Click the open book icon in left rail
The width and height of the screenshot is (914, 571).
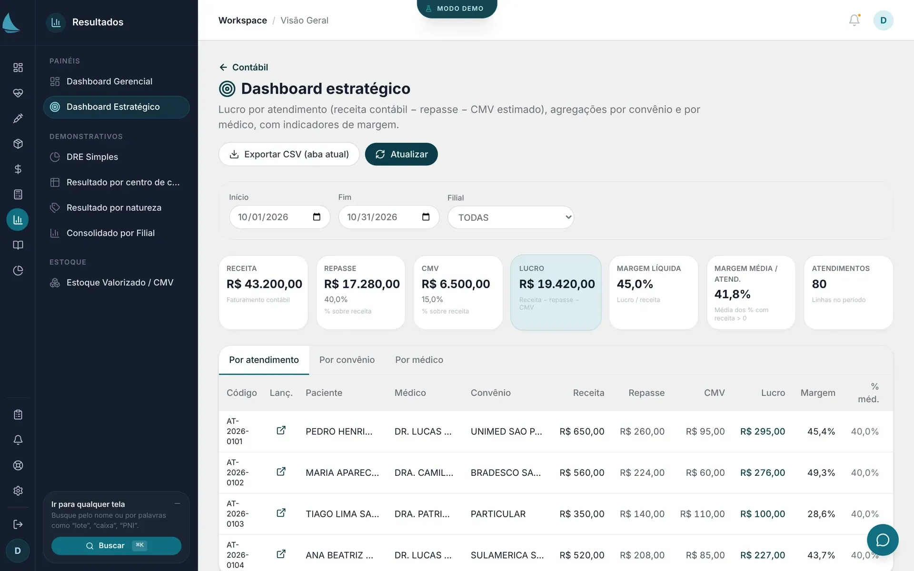pyautogui.click(x=18, y=245)
